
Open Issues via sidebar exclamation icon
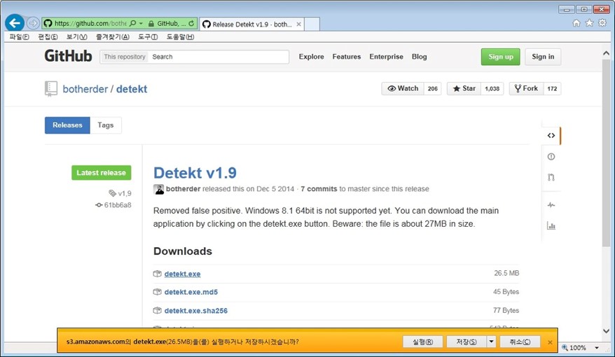pyautogui.click(x=551, y=157)
